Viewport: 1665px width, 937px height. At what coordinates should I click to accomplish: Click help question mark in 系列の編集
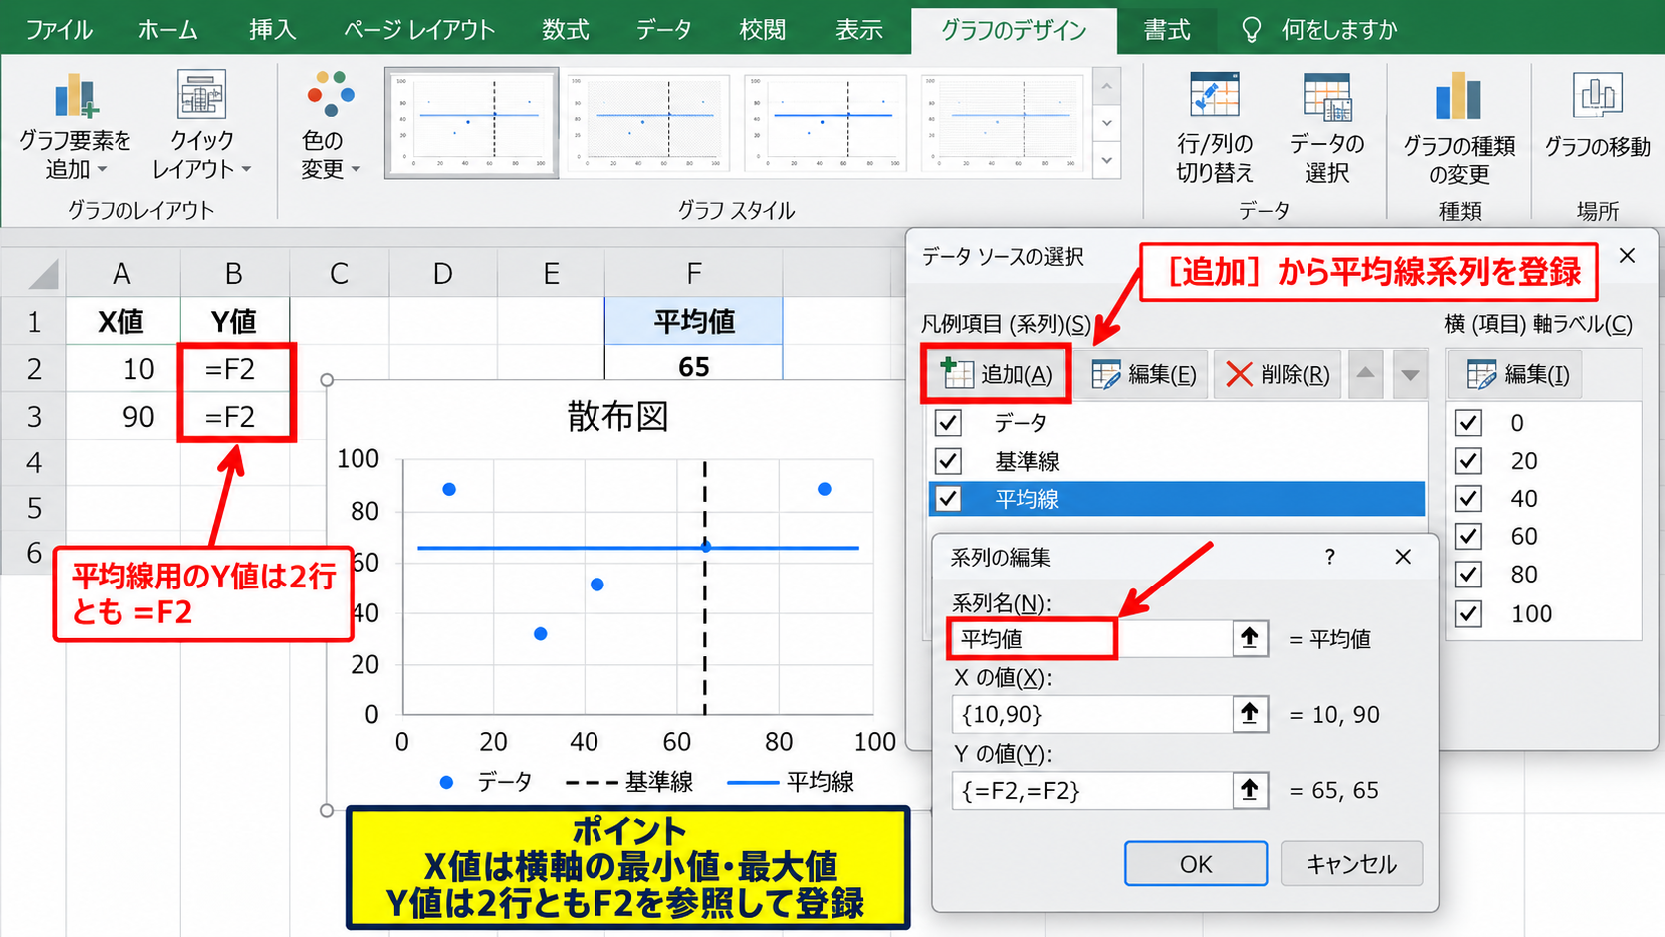pyautogui.click(x=1330, y=557)
